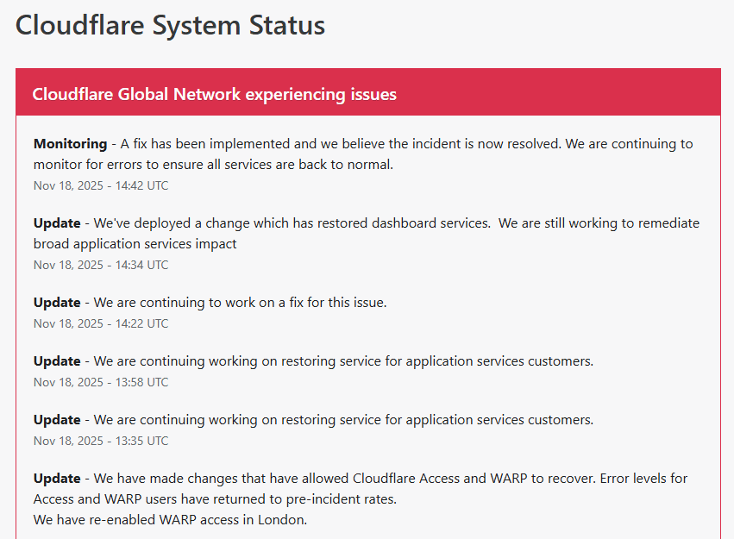Click the Update label about Access and WARP recovery

[57, 479]
